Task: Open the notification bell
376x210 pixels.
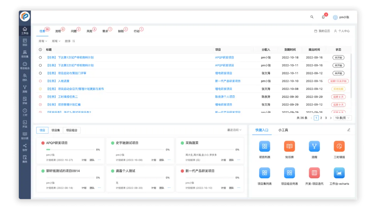Action: tap(323, 17)
